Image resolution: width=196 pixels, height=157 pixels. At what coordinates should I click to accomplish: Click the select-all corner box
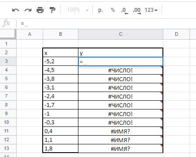point(8,34)
